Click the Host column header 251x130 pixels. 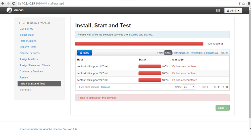pos(80,60)
